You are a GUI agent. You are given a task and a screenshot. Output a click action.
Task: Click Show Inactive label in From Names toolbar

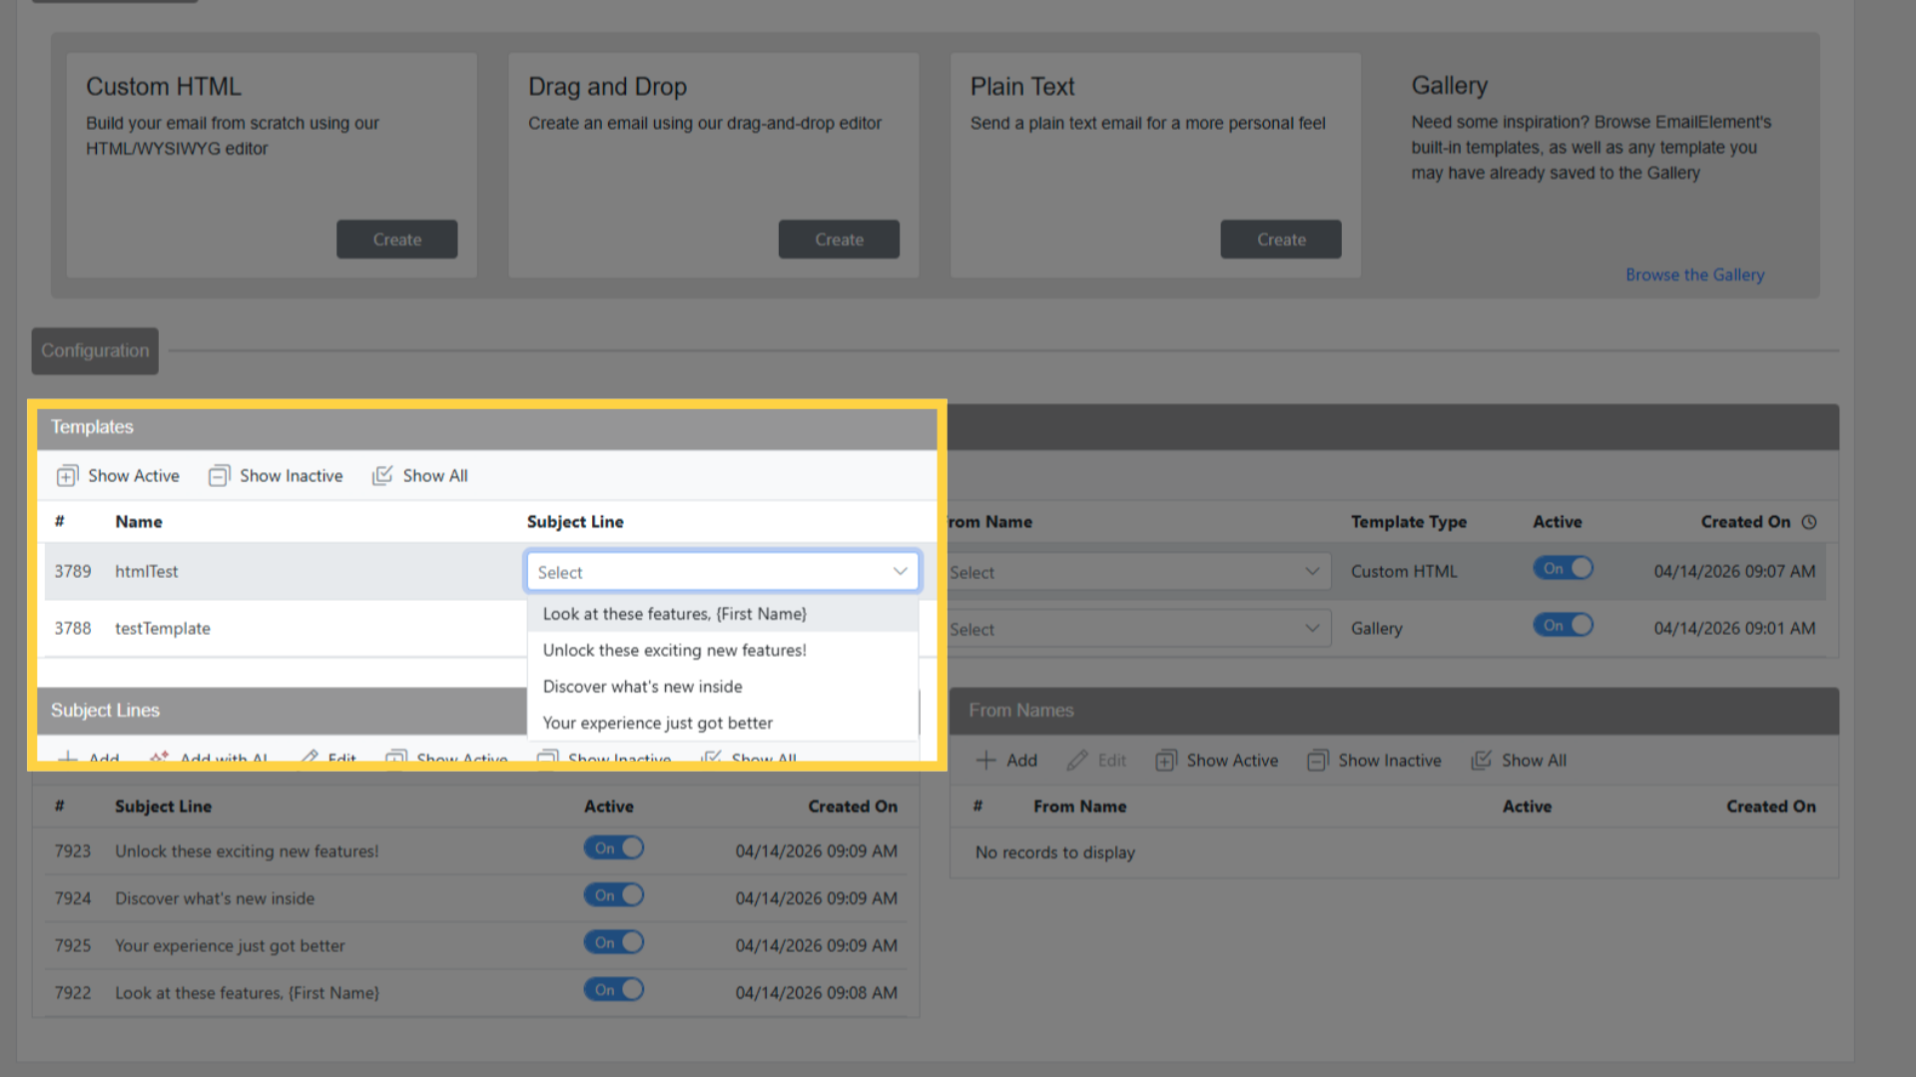(1390, 761)
